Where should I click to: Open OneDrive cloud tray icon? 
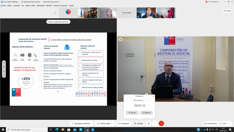(x=204, y=130)
